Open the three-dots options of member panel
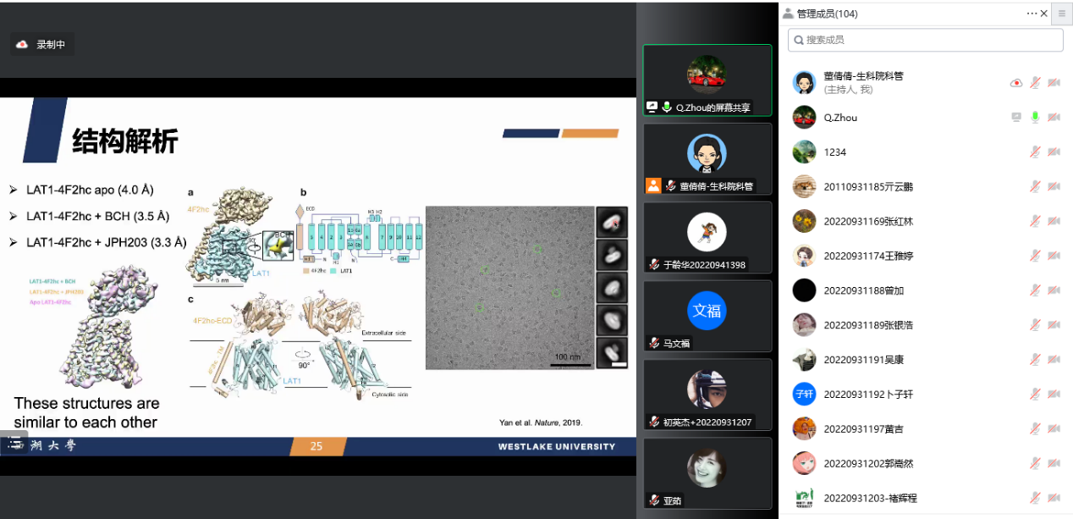 click(1032, 13)
